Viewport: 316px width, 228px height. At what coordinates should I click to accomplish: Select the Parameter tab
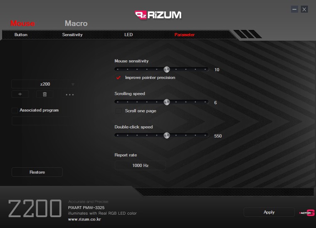pos(185,35)
